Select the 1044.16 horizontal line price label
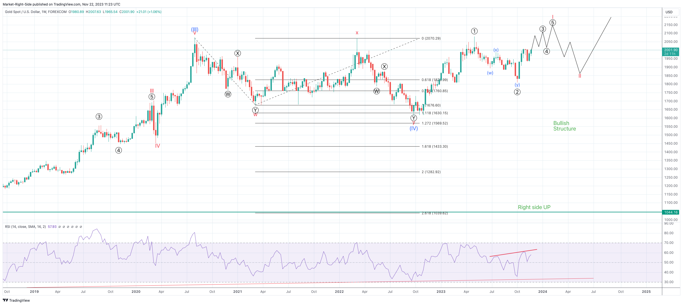The height and width of the screenshot is (305, 683). pos(671,212)
